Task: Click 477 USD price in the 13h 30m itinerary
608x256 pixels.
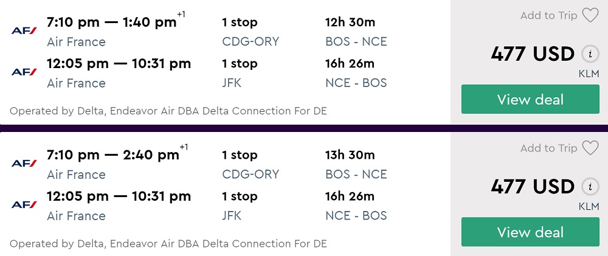Action: (532, 187)
